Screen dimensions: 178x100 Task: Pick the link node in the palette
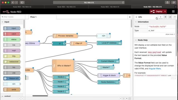12,45
